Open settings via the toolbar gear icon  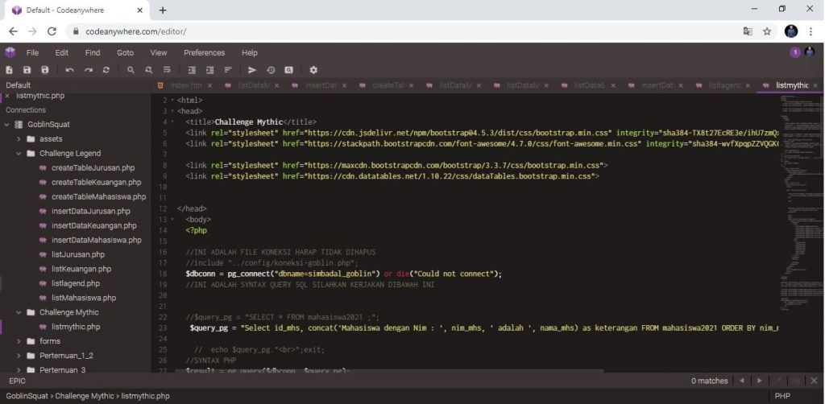[313, 70]
